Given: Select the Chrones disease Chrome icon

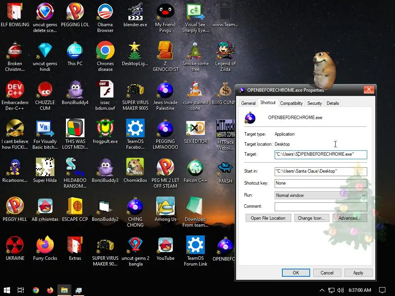Looking at the screenshot, I should [105, 57].
